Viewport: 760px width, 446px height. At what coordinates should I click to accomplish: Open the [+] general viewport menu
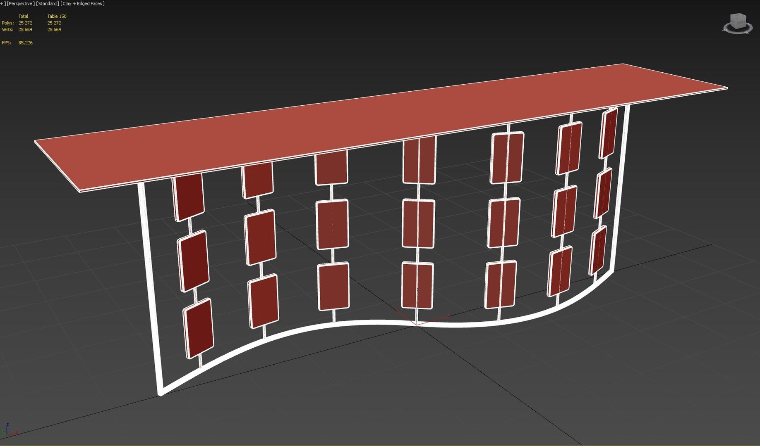click(x=2, y=4)
